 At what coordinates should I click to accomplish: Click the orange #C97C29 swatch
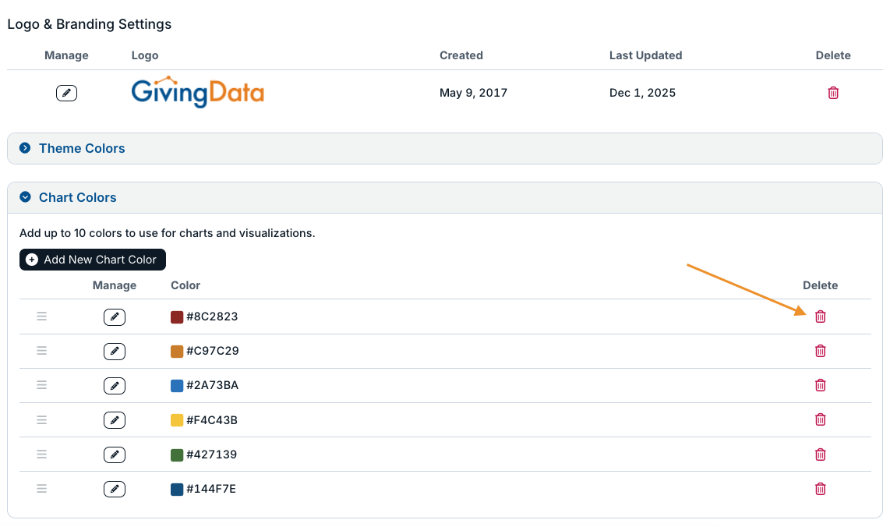click(177, 352)
